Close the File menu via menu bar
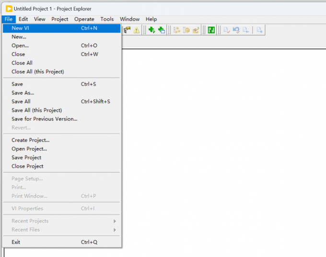The height and width of the screenshot is (257, 326). point(9,19)
